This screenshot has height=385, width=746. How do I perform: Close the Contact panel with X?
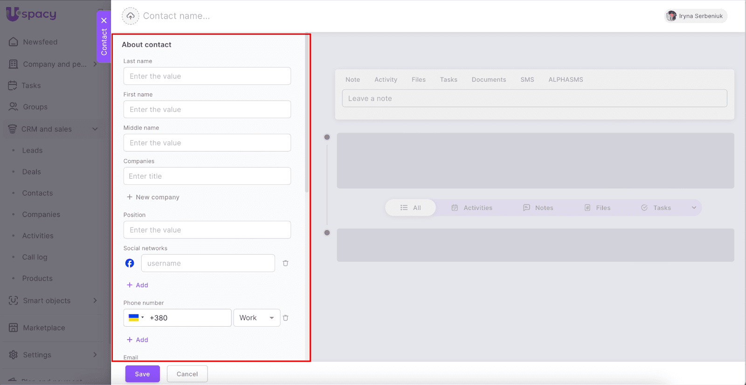point(104,21)
